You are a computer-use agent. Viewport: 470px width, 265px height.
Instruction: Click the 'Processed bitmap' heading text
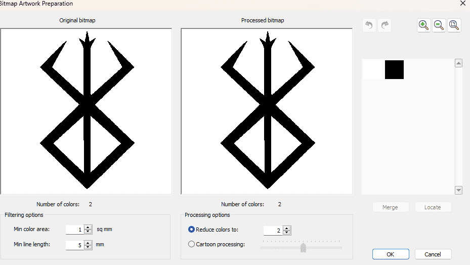pyautogui.click(x=263, y=20)
